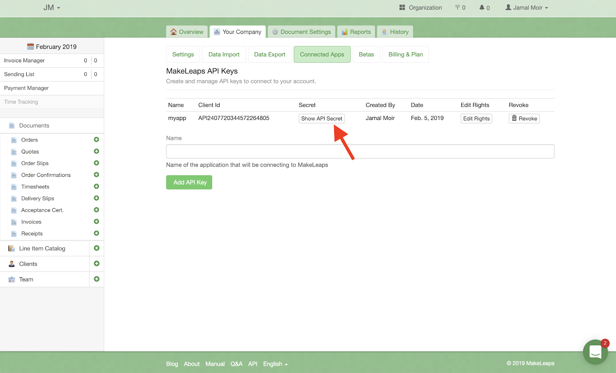Click the Add API Key button
The height and width of the screenshot is (373, 616).
pyautogui.click(x=189, y=182)
